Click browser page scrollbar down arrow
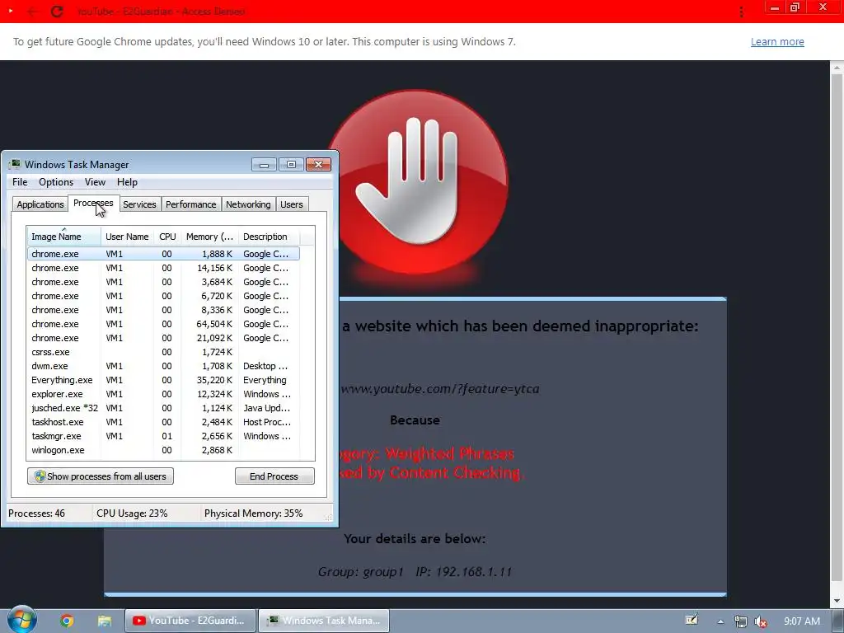Screen dimensions: 844x633 pos(837,601)
